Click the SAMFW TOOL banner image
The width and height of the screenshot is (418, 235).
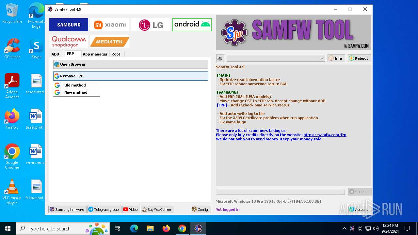pos(294,33)
